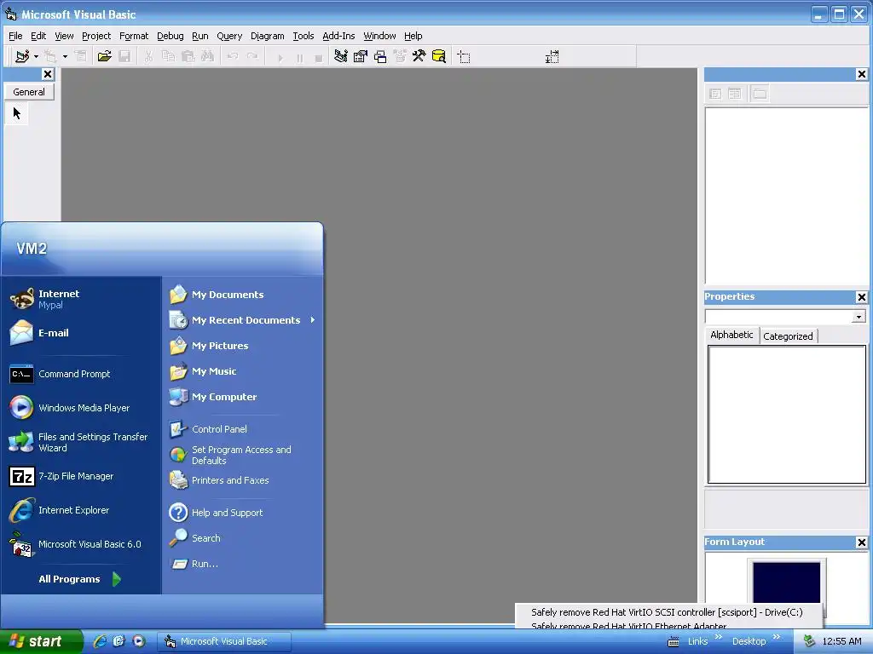Image resolution: width=873 pixels, height=654 pixels.
Task: Open the Data View Window toolbar icon
Action: 439,56
